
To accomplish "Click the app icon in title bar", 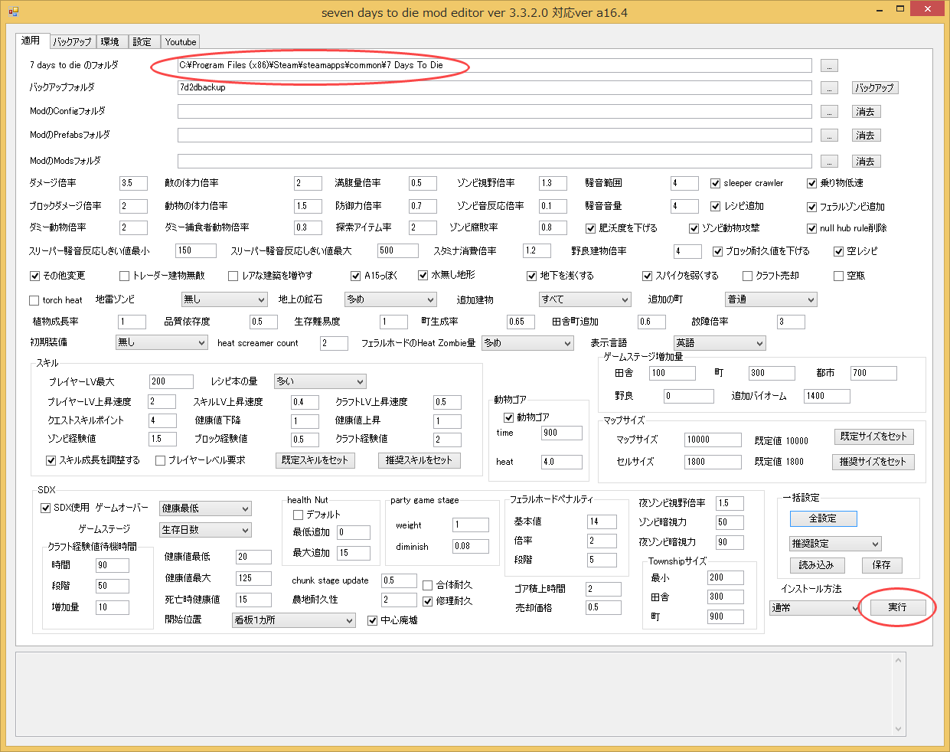I will pos(13,11).
